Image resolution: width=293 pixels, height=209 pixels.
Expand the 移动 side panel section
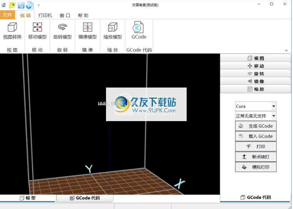point(256,66)
